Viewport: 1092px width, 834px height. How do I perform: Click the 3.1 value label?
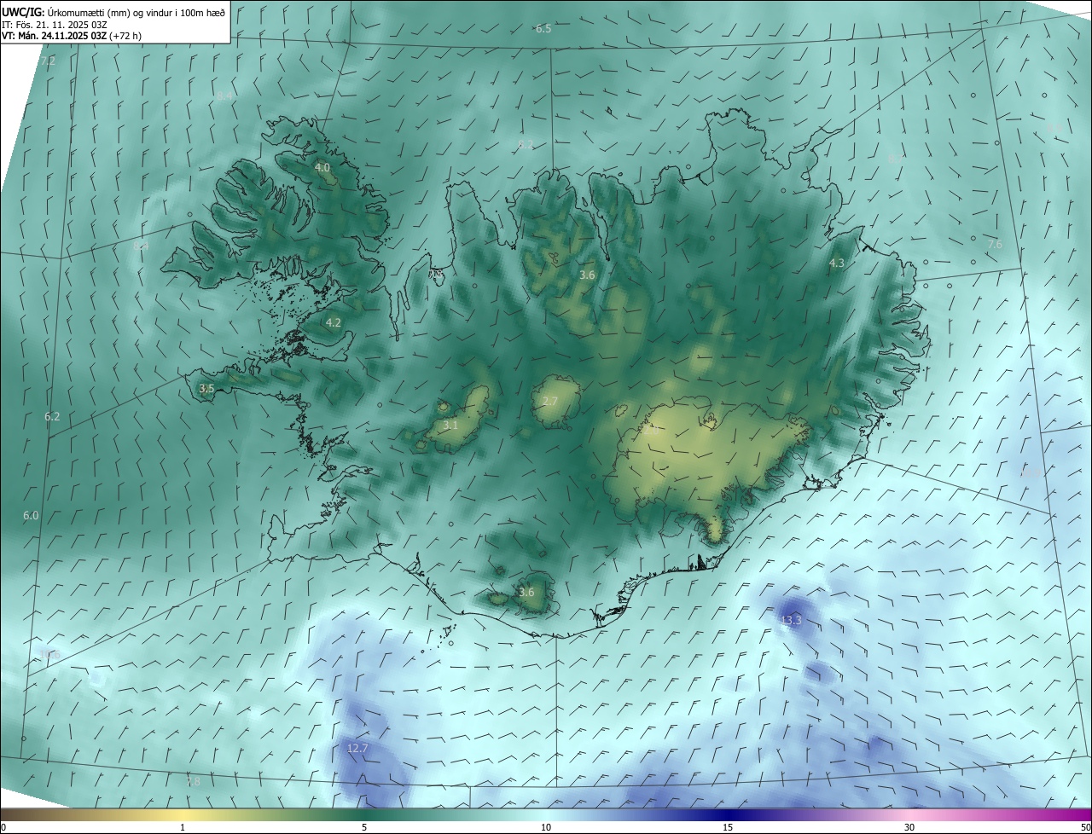pyautogui.click(x=450, y=426)
